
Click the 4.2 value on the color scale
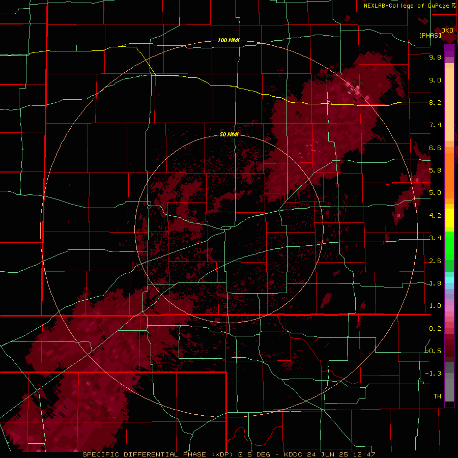[435, 216]
